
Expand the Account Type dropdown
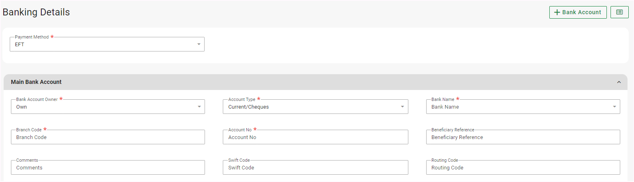click(x=315, y=107)
